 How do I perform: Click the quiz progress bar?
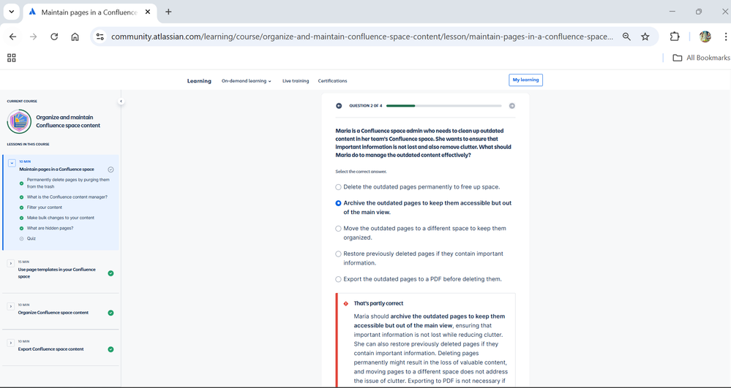point(444,106)
